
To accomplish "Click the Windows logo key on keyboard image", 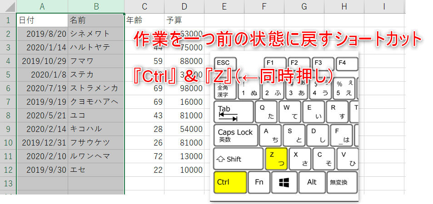I will pos(284,182).
